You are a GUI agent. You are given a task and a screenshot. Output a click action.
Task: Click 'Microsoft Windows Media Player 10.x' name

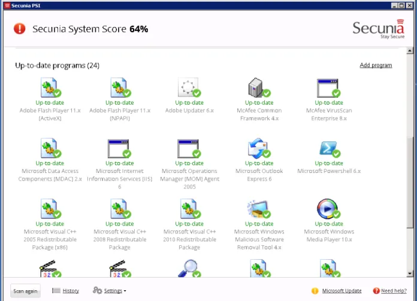coord(329,235)
